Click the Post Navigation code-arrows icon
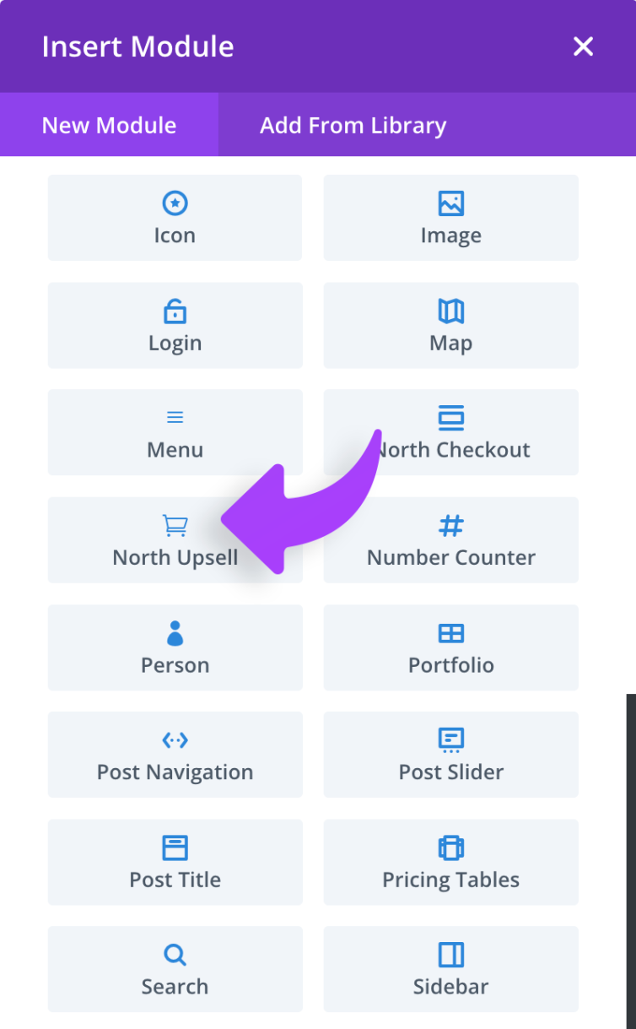This screenshot has height=1029, width=636. (175, 740)
